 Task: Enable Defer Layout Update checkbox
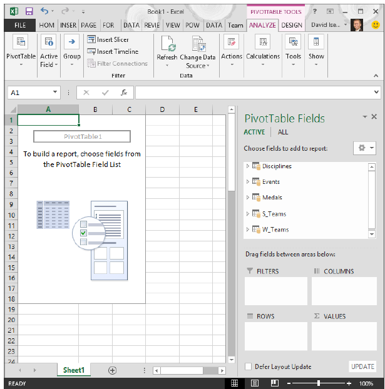tap(248, 366)
